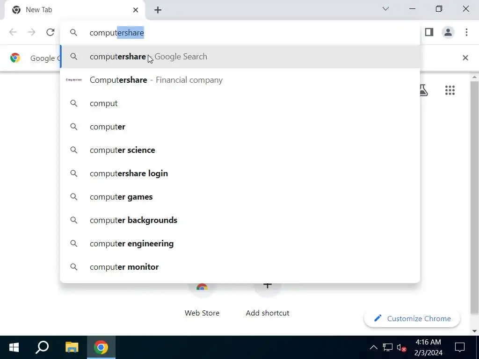
Task: Click search icon beside 'computershare login'
Action: [73, 173]
